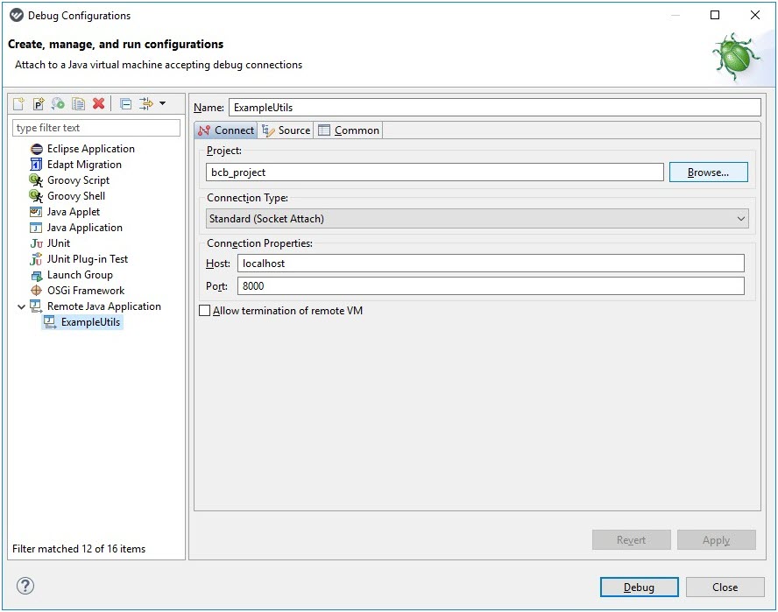Click the type filter text box
This screenshot has height=612, width=778.
pyautogui.click(x=96, y=128)
